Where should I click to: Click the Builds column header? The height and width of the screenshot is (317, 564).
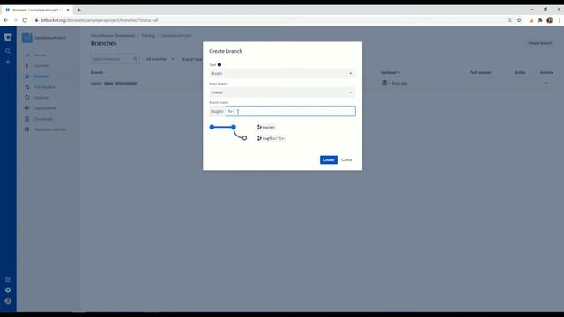click(520, 72)
